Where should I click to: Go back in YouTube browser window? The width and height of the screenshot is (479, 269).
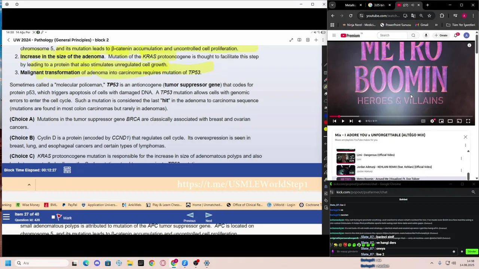point(333,16)
